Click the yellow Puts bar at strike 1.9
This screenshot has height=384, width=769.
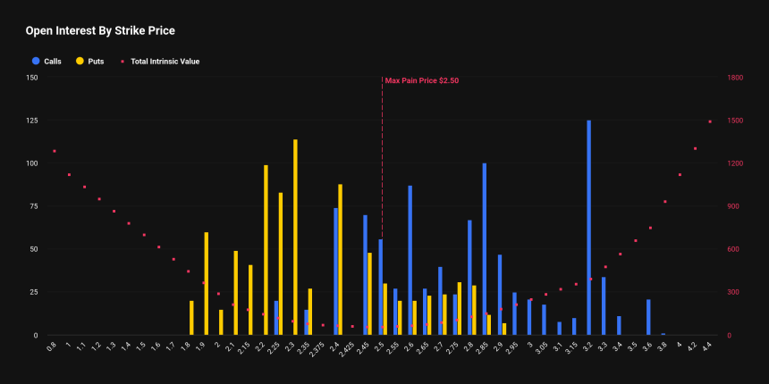click(206, 283)
